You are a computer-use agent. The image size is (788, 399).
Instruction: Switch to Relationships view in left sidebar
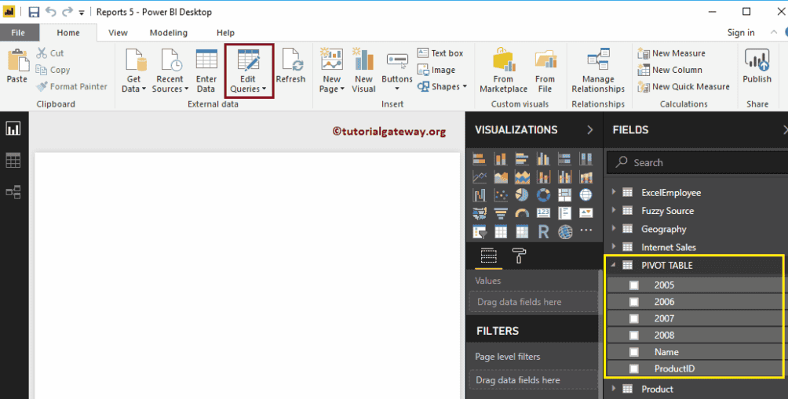coord(13,192)
